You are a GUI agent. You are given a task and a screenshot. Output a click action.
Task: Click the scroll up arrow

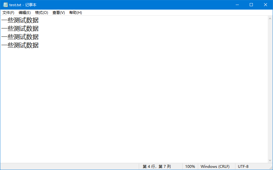(x=270, y=19)
